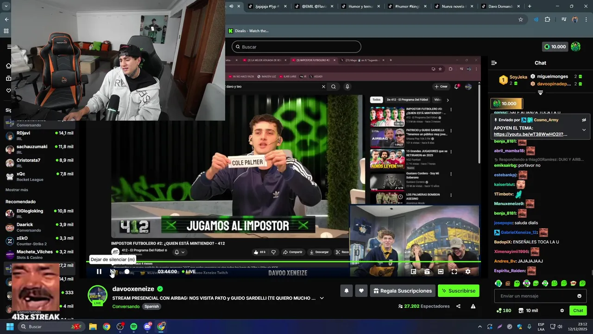The width and height of the screenshot is (593, 334).
Task: Open a new browser tab
Action: 530,6
